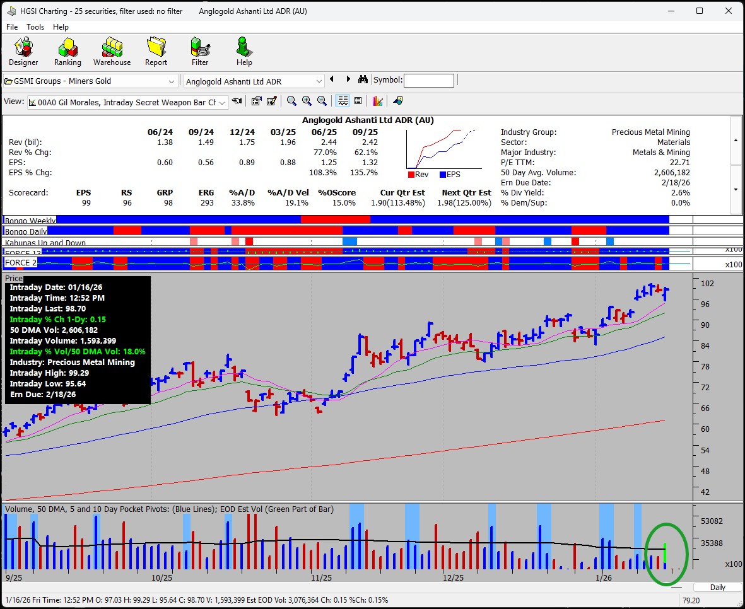Go to the previous security arrow

pyautogui.click(x=332, y=79)
